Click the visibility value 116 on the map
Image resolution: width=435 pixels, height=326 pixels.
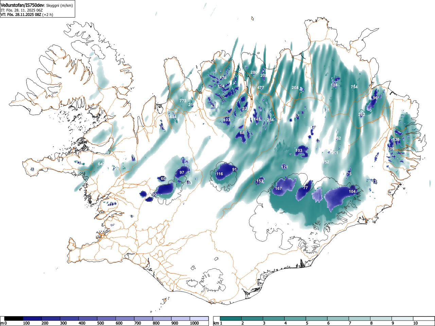[220, 174]
